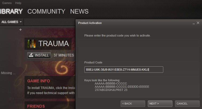202x109 pixels.
Task: Click the TRAUMA game icon thumbnail
Action: coord(32,43)
